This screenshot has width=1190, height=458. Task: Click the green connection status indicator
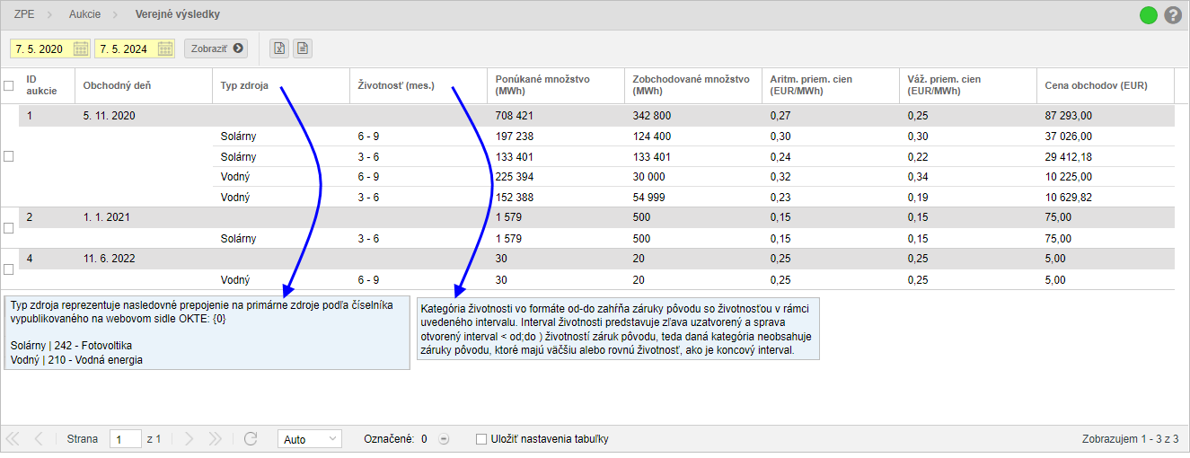[x=1148, y=15]
